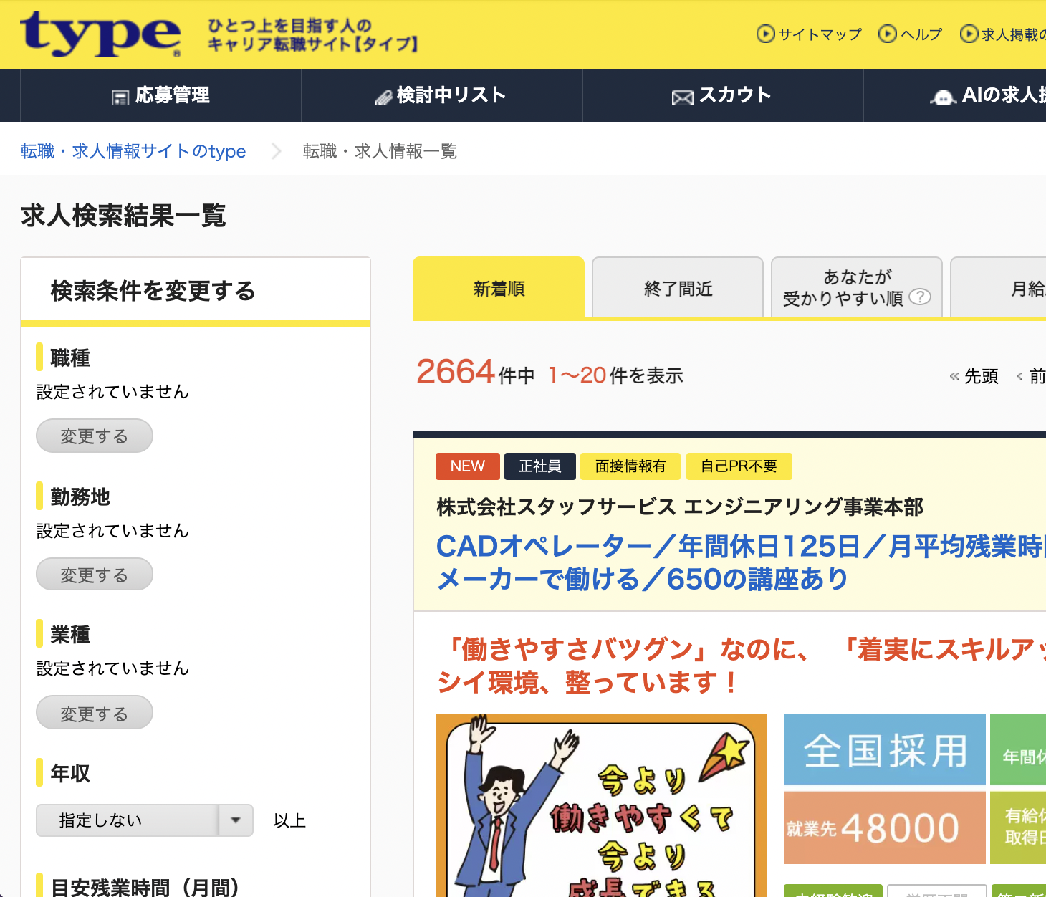Click the 目安残業時間（月間） label

(145, 888)
